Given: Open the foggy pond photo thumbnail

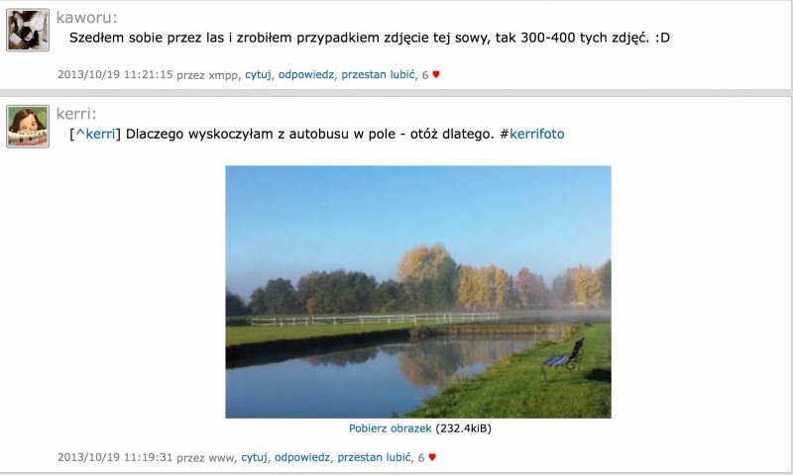Looking at the screenshot, I should (x=418, y=292).
